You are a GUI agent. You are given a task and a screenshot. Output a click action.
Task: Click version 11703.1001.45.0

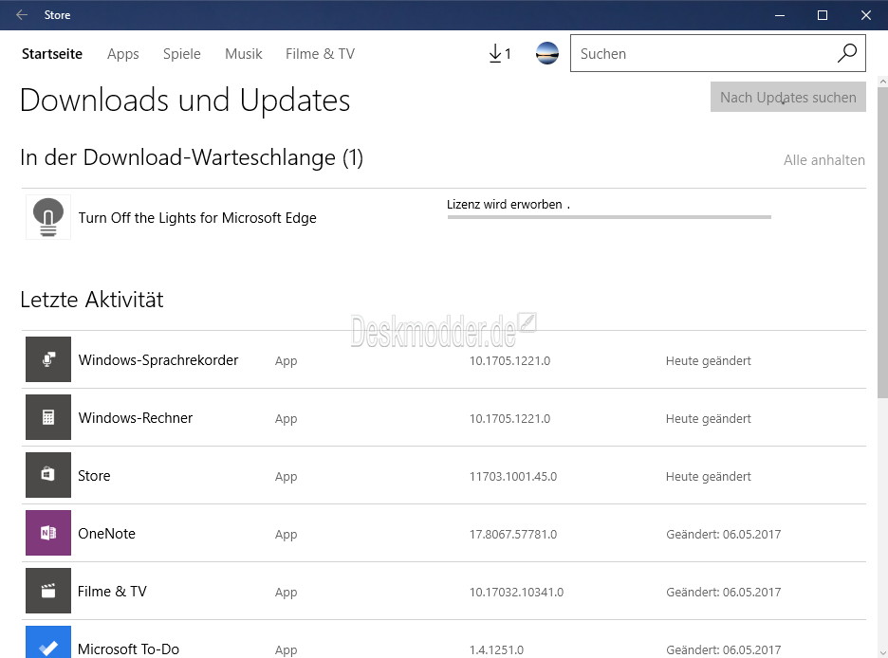click(513, 476)
